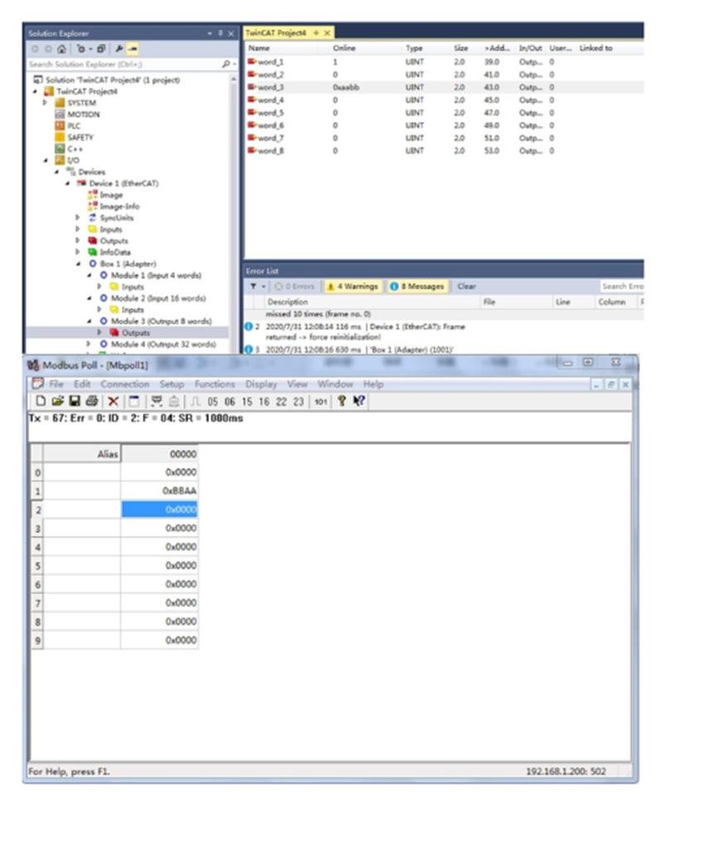Click function 05 toolbar button
Screen dimensions: 710x841
point(213,401)
